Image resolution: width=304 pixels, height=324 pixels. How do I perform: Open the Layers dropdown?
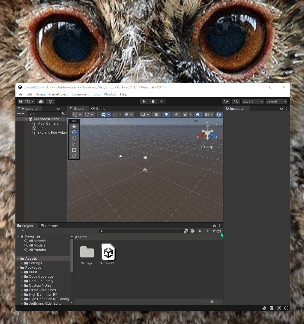[x=252, y=101]
